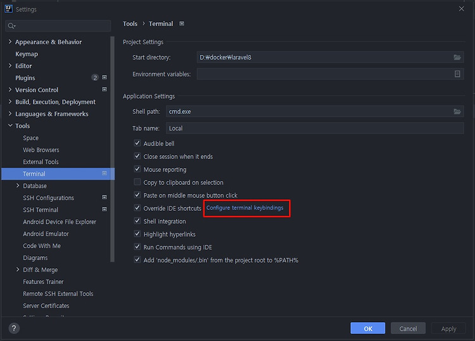Click the project-level icon next to Plugins
This screenshot has height=341, width=475.
point(104,77)
